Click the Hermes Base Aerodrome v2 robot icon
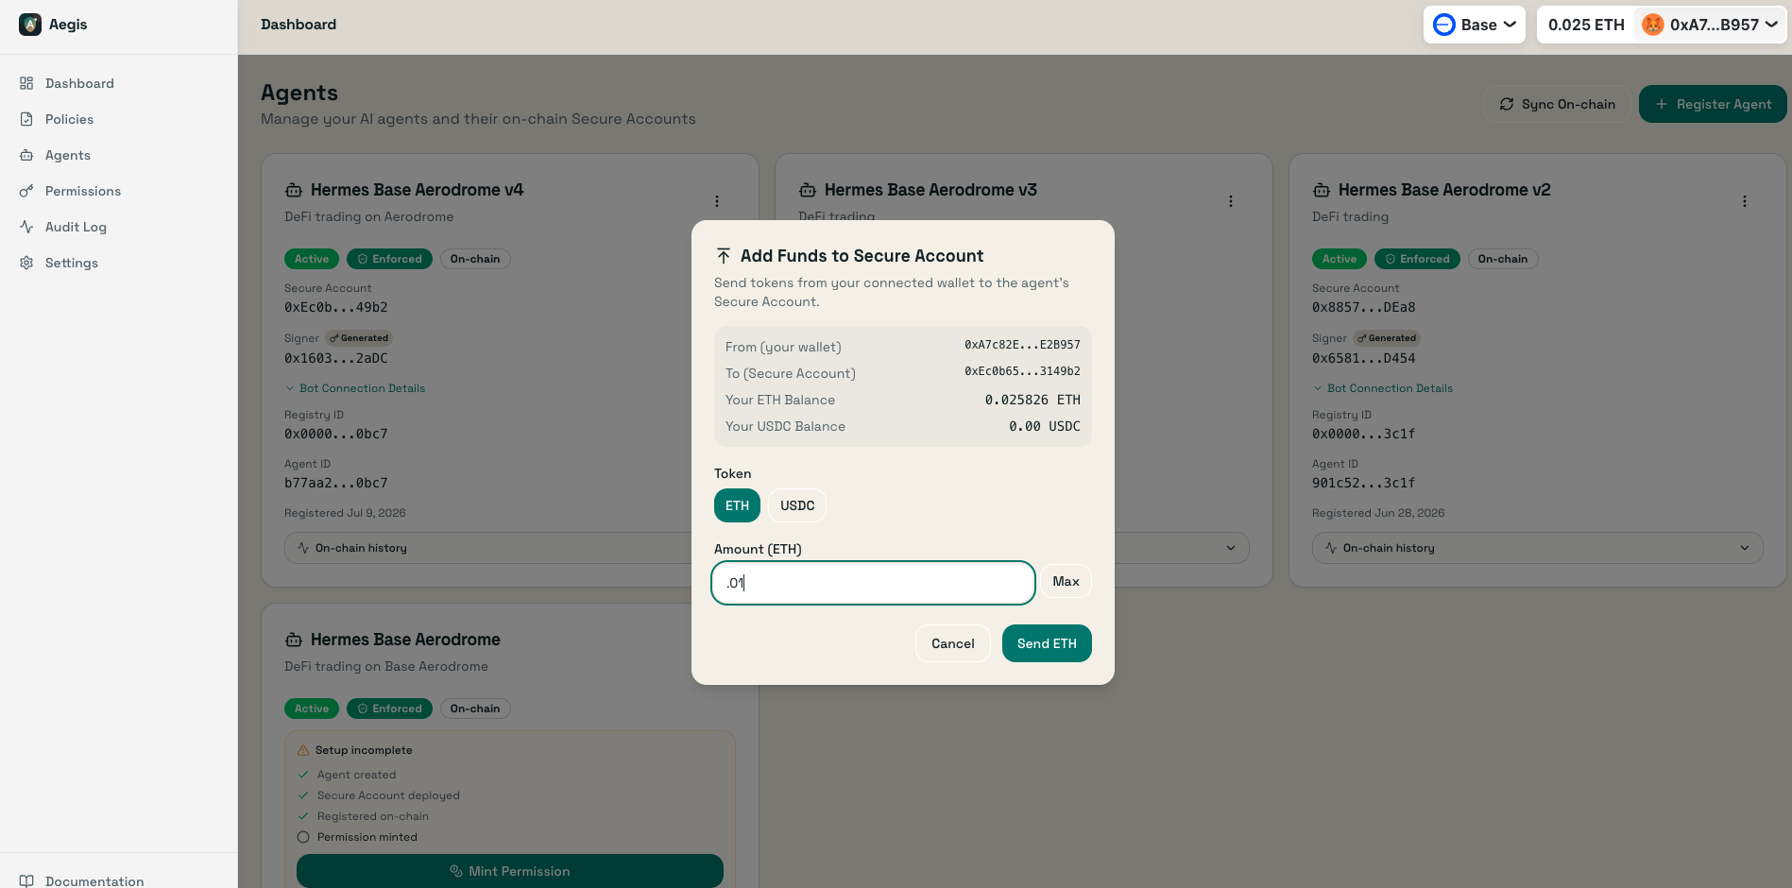1792x888 pixels. tap(1322, 190)
